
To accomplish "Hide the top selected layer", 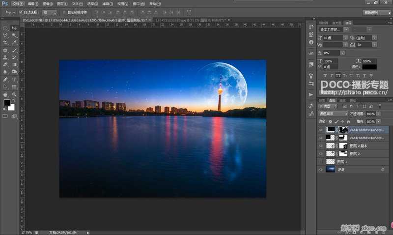I will coord(321,130).
